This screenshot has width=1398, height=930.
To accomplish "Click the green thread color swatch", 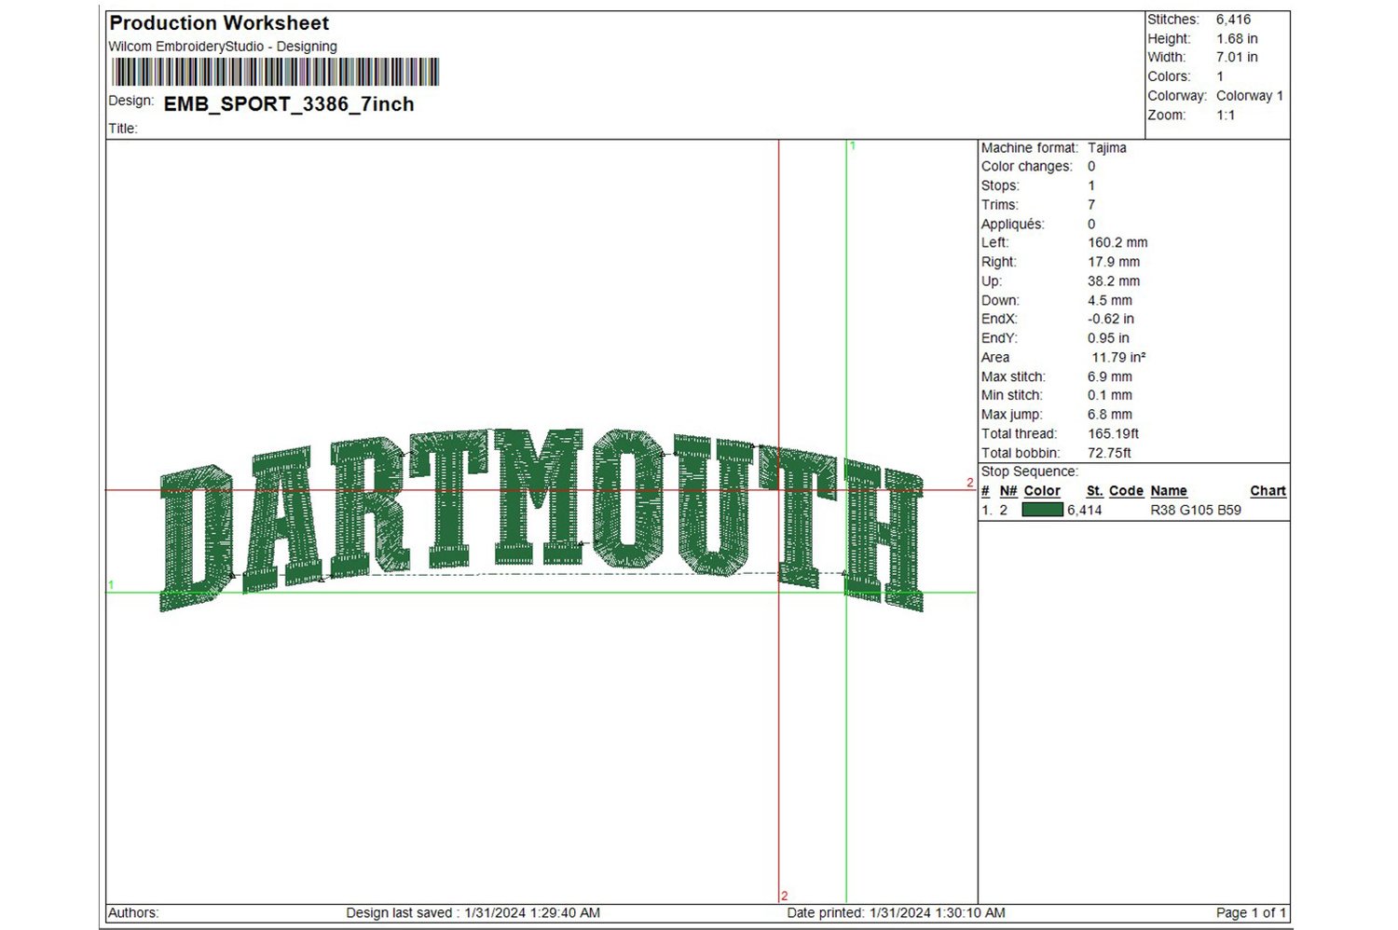I will [x=1042, y=510].
